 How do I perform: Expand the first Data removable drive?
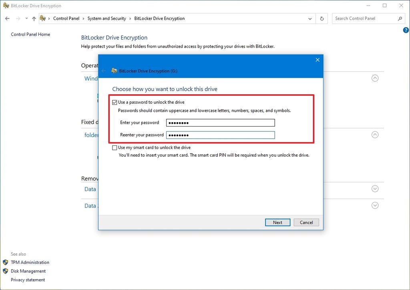coord(375,189)
